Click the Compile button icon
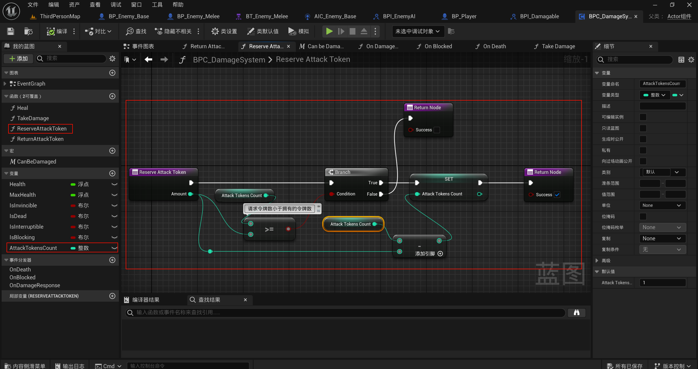The width and height of the screenshot is (698, 369). [x=51, y=31]
